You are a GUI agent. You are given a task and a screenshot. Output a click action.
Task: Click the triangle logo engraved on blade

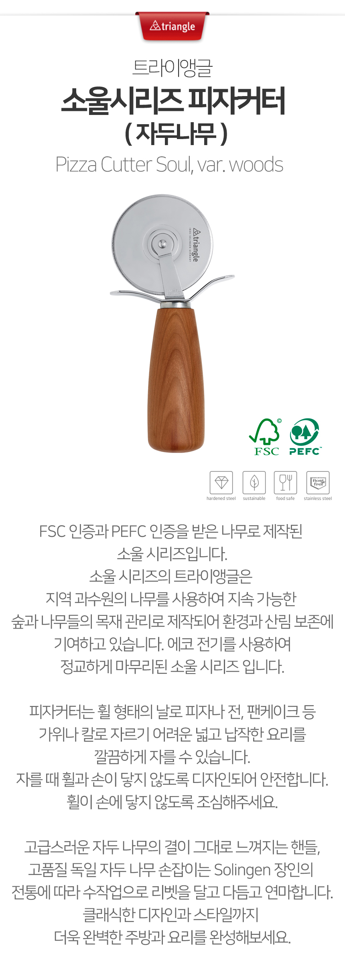coord(194,245)
